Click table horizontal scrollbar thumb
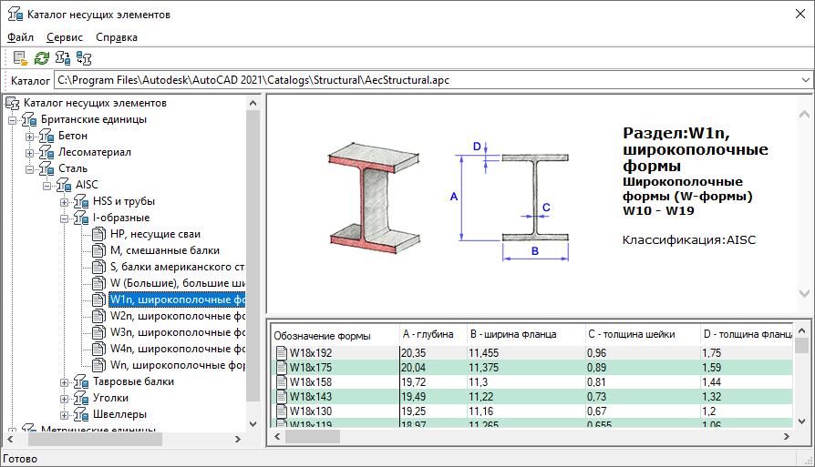 coord(313,437)
